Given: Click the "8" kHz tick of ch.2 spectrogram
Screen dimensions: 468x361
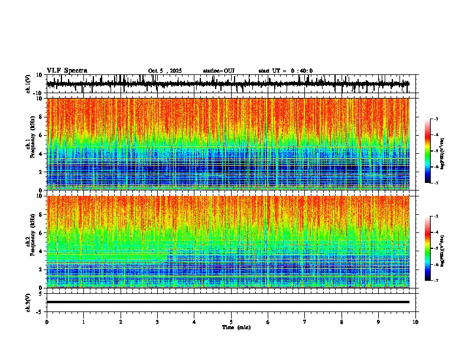Looking at the screenshot, I should [x=42, y=215].
